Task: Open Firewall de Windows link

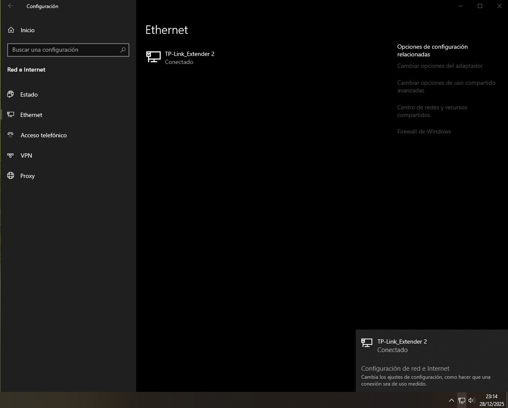Action: [424, 131]
